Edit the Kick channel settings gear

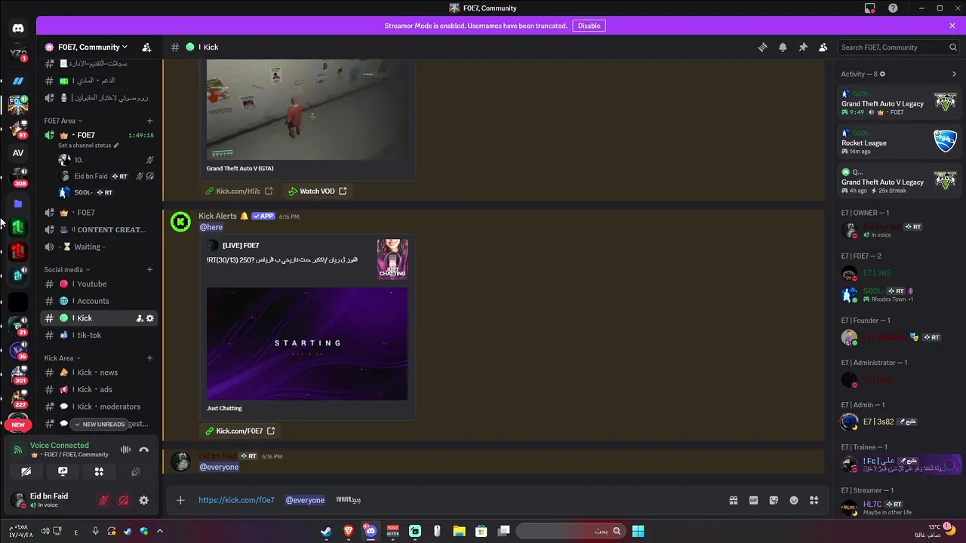click(149, 318)
